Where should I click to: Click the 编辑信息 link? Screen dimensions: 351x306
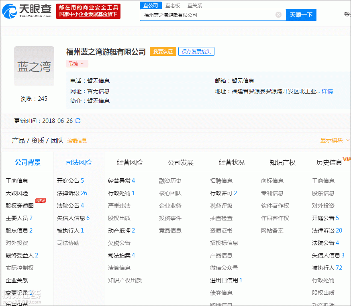(77, 141)
